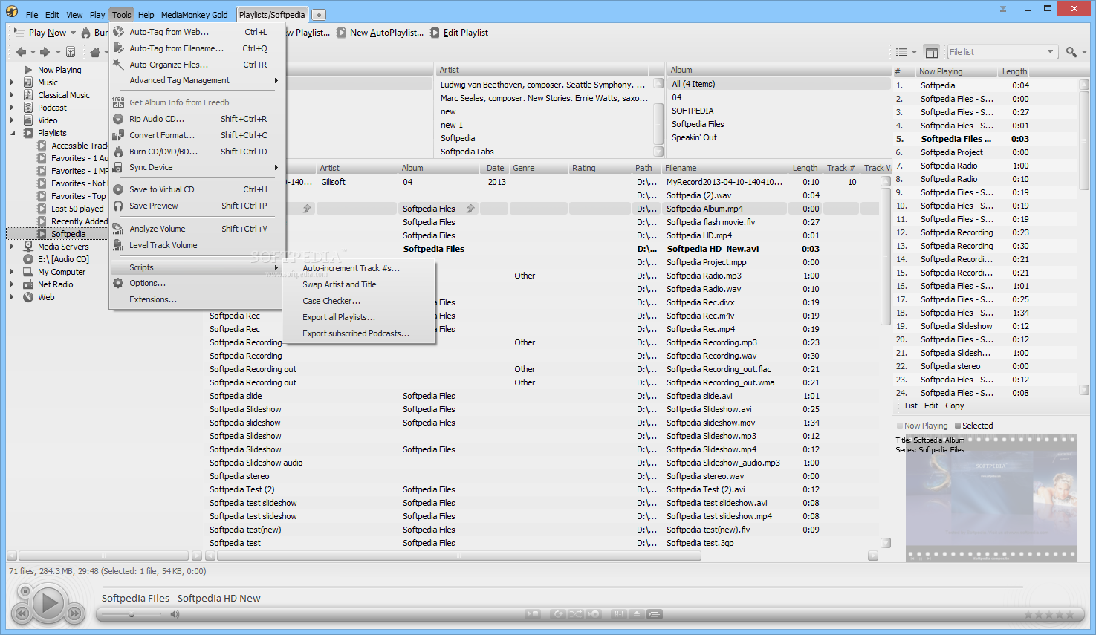1096x635 pixels.
Task: Expand the Media Servers tree node
Action: pos(12,247)
